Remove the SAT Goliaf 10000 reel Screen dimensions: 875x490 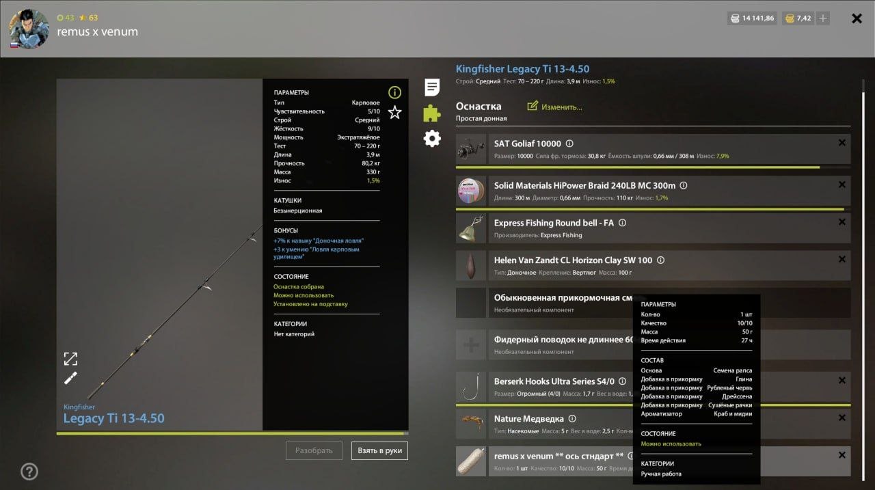pos(842,143)
